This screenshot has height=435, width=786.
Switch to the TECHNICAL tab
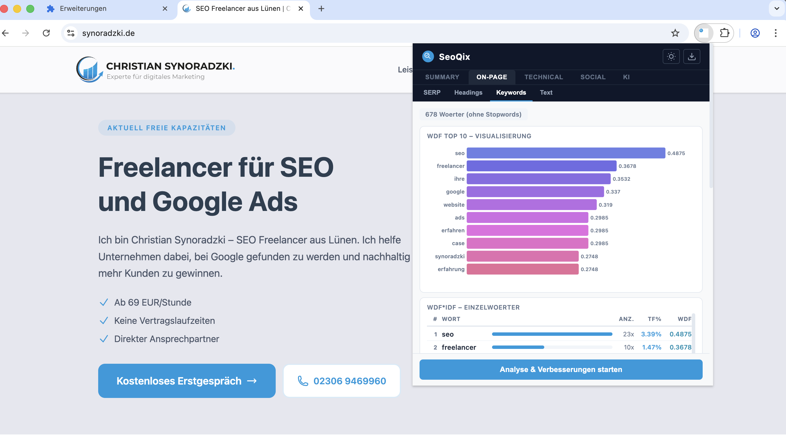[x=543, y=77]
